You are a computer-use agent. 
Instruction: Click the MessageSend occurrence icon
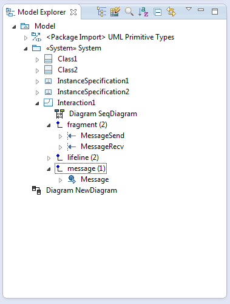(72, 136)
